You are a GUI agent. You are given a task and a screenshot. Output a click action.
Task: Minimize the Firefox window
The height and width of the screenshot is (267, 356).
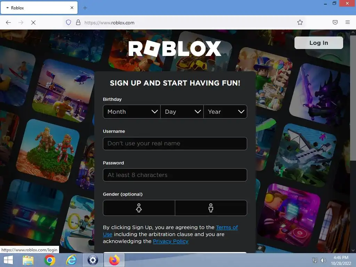point(325,3)
